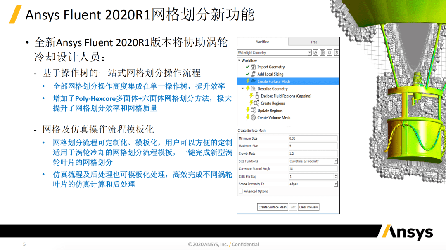Image resolution: width=446 pixels, height=250 pixels.
Task: Click the Ansys logo in footer
Action: [x=407, y=232]
